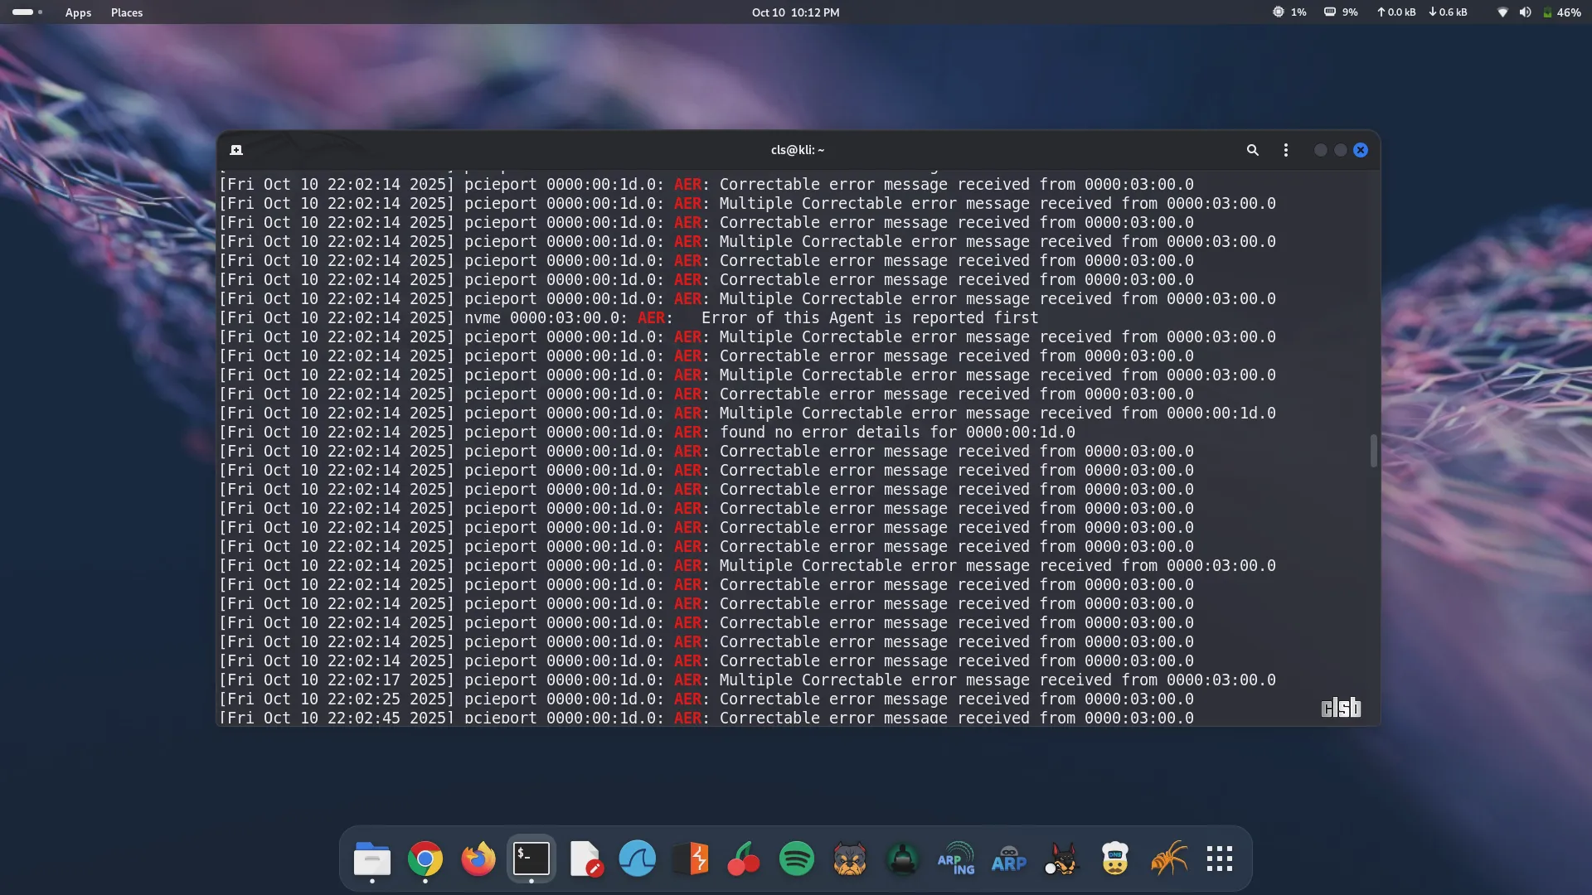The image size is (1592, 895).
Task: Open the terminal three-dot menu
Action: 1285,150
